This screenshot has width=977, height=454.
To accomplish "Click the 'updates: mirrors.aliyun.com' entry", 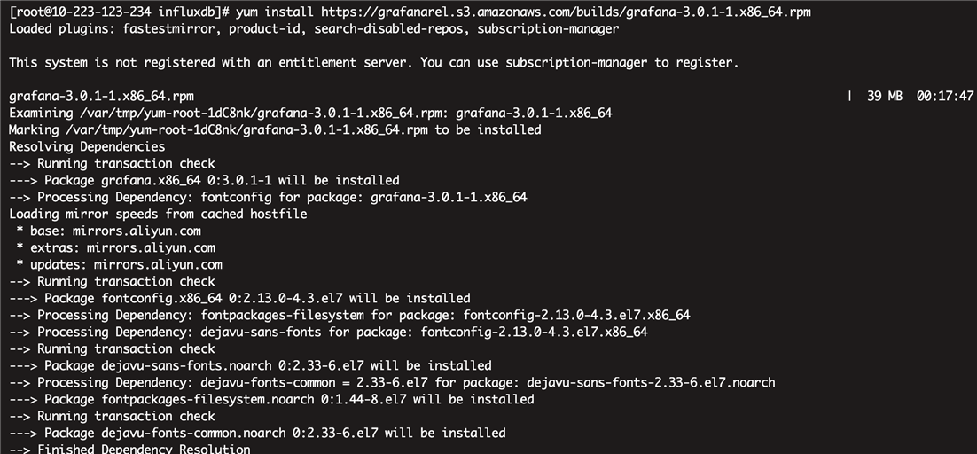I will tap(119, 264).
